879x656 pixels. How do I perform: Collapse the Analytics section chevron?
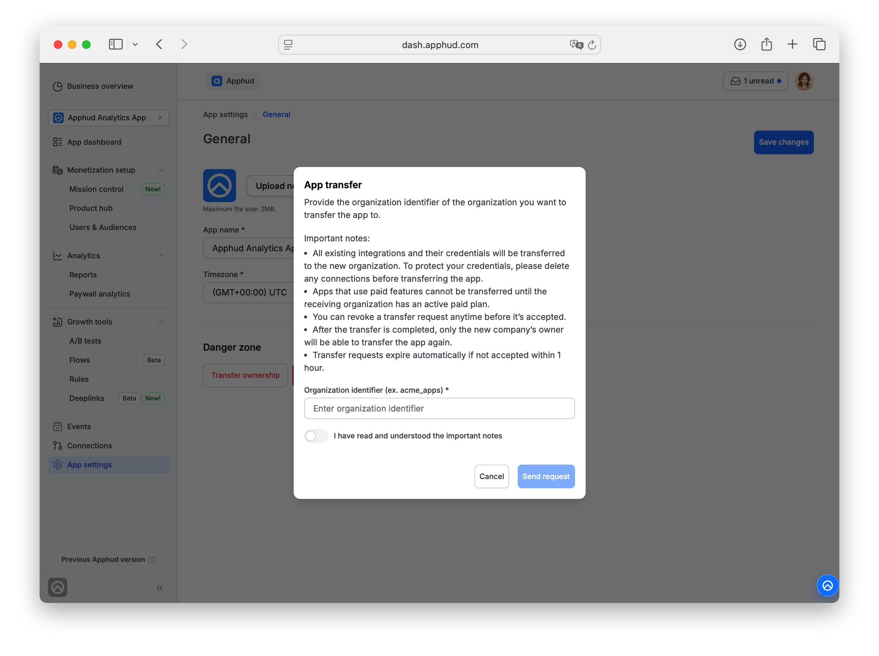click(x=160, y=256)
